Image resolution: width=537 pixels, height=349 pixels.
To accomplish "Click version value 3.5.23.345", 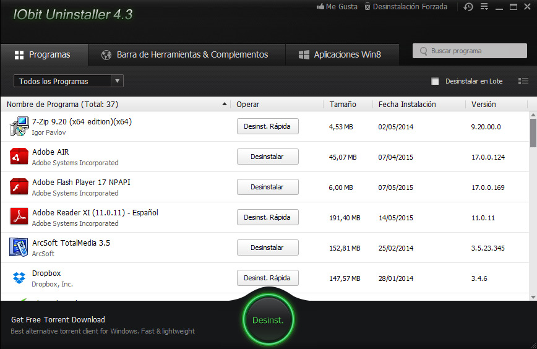I will point(488,248).
